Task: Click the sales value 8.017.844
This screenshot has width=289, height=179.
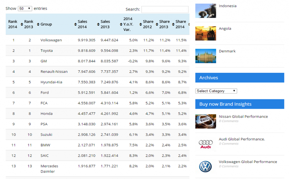Action: pos(86,61)
